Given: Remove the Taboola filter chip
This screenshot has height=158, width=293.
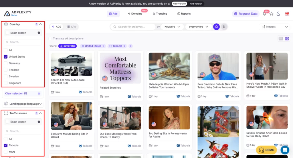Looking at the screenshot, I should pyautogui.click(x=124, y=46).
